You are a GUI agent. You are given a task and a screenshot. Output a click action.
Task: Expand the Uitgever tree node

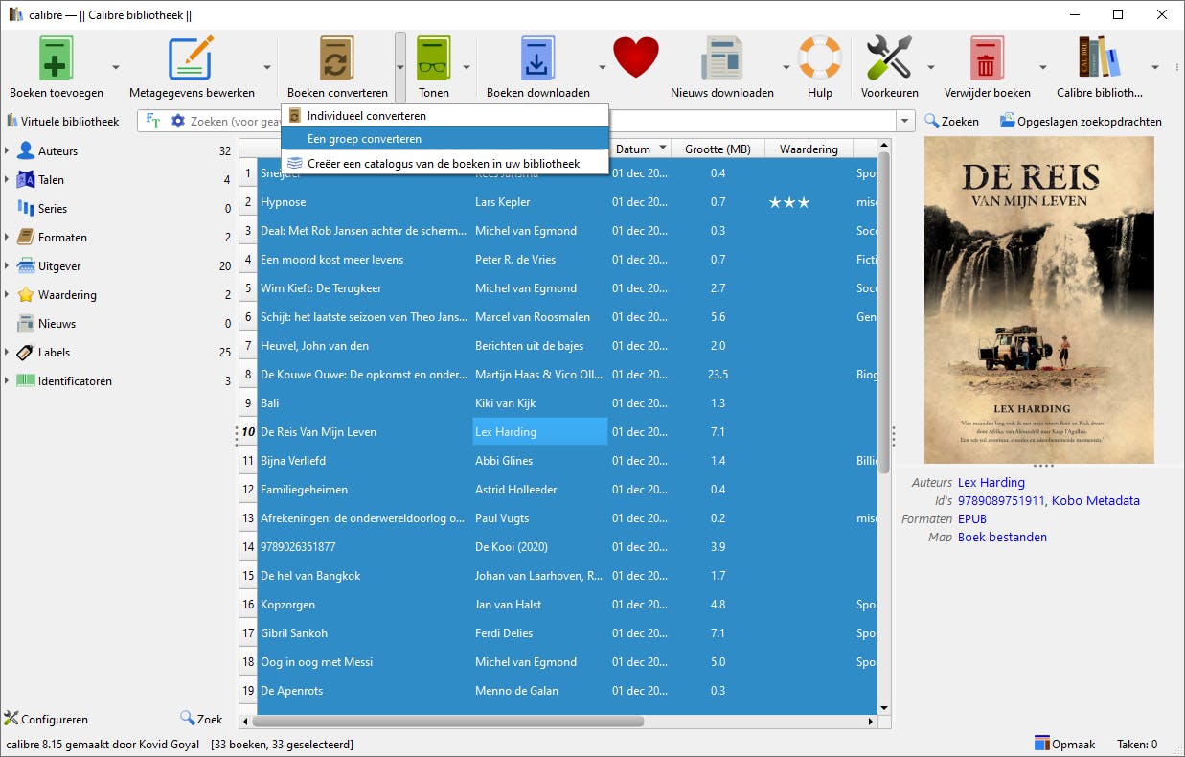click(x=8, y=266)
